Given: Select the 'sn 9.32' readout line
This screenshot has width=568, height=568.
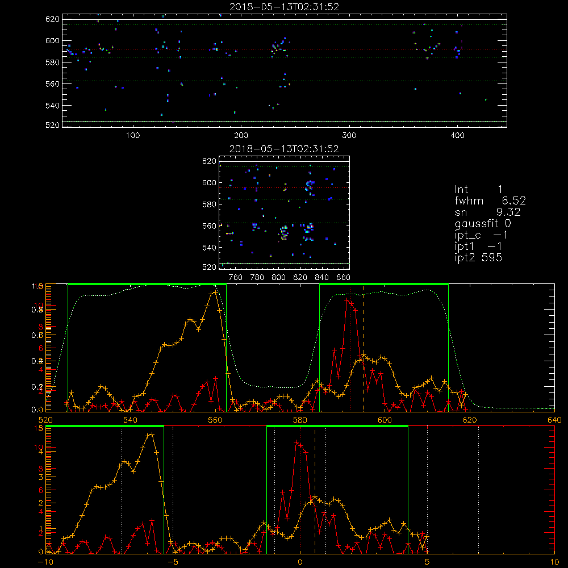Looking at the screenshot, I should pyautogui.click(x=487, y=212).
